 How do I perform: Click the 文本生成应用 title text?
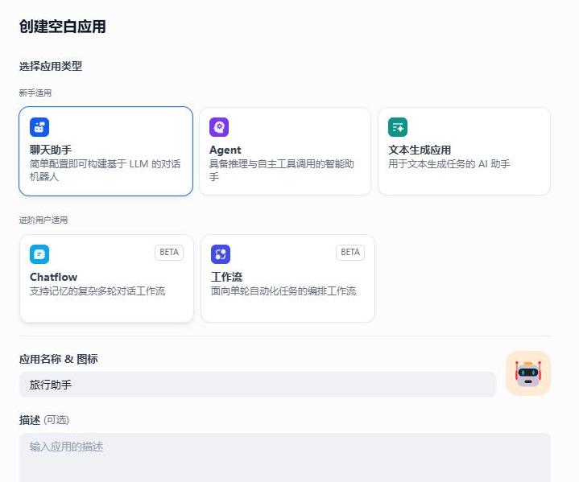[x=420, y=150]
